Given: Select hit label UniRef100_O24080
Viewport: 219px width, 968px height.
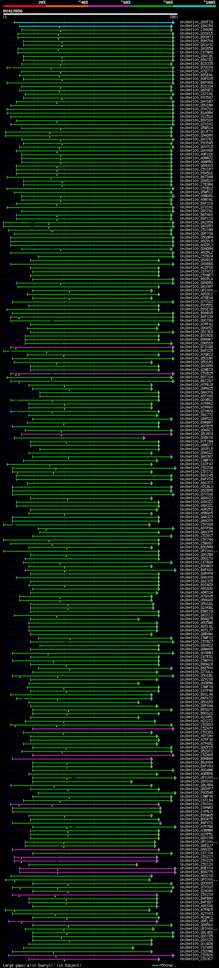Looking at the screenshot, I should coord(196,891).
